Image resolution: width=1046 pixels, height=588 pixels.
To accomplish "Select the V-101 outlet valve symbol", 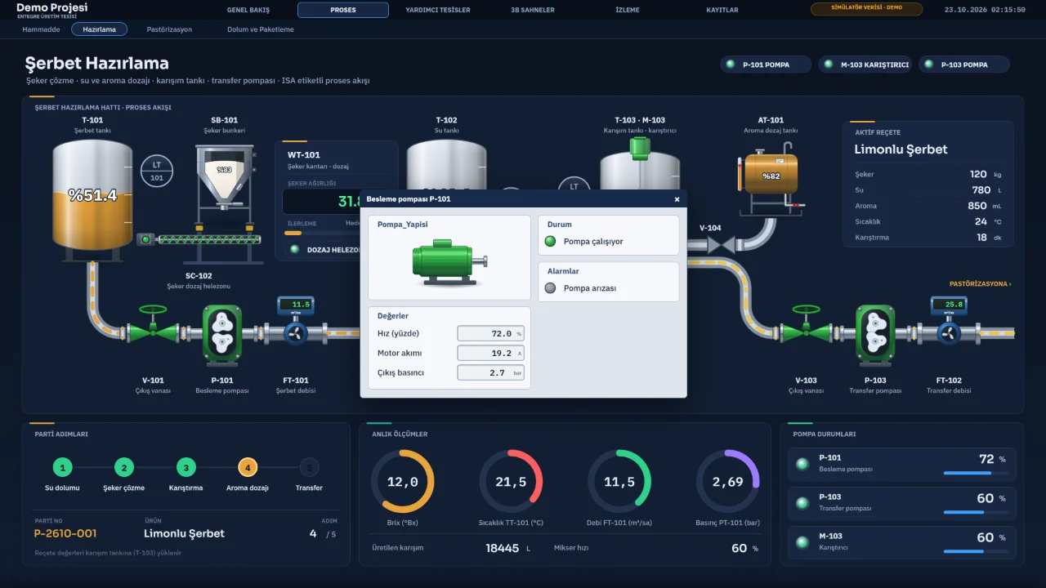I will point(153,327).
